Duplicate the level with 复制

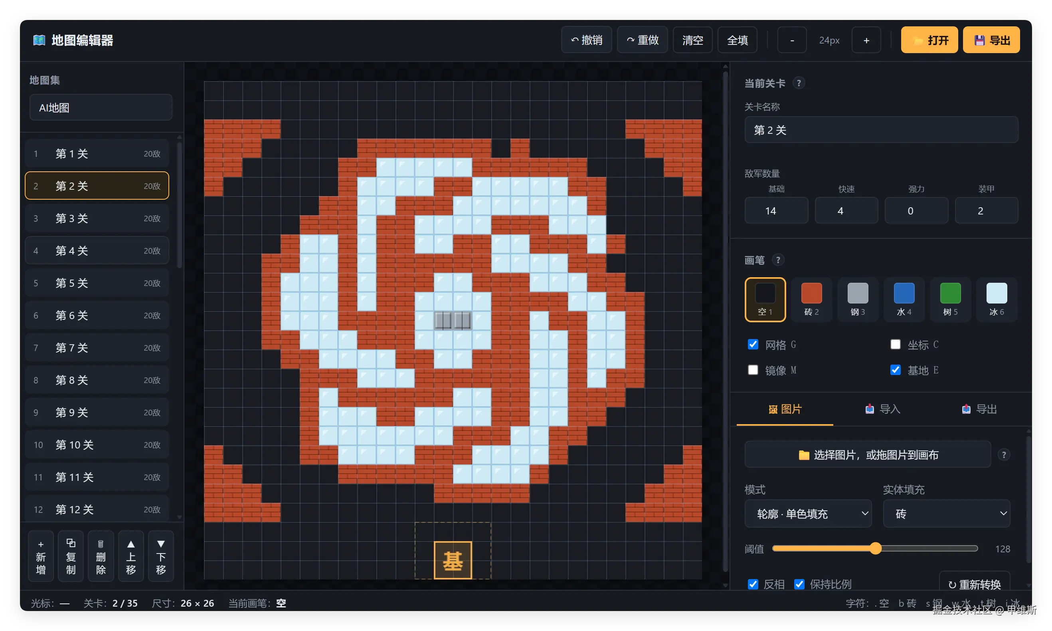[x=71, y=556]
